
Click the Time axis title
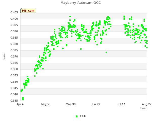click(x=143, y=108)
